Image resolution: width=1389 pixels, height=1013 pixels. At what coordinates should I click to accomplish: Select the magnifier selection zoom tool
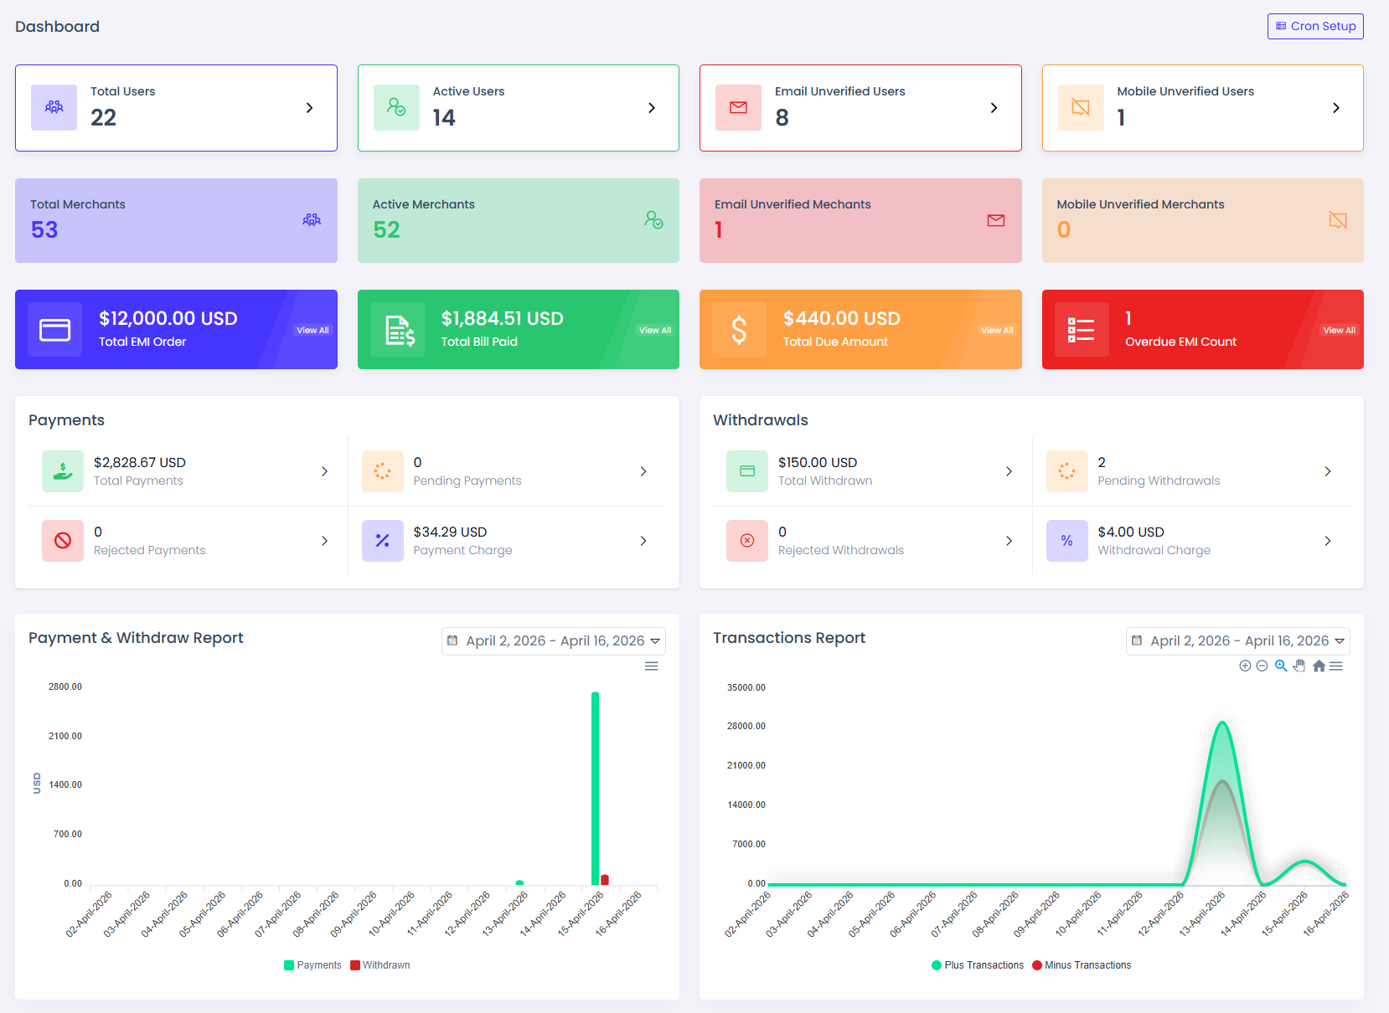pos(1281,666)
